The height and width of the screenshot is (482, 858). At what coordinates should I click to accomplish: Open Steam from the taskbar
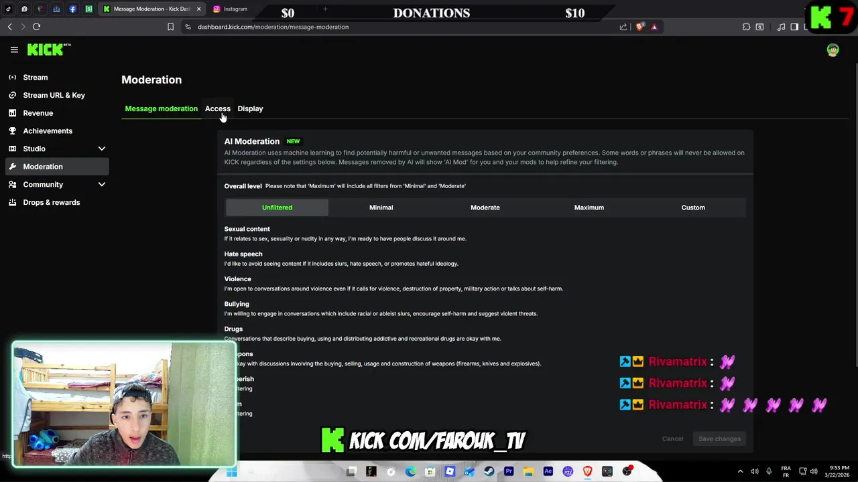tap(489, 471)
